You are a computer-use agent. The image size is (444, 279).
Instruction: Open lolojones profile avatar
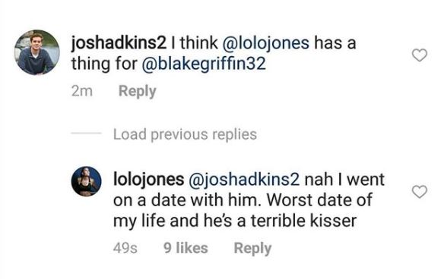(x=86, y=181)
